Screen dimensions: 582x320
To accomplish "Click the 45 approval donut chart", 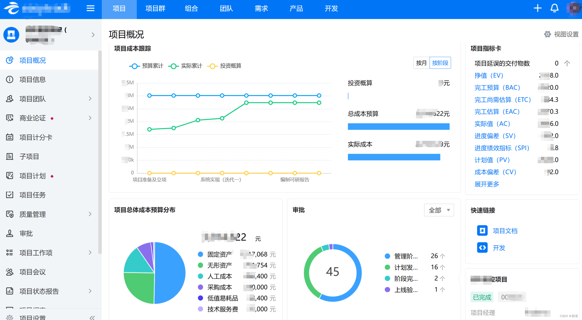I will tap(332, 272).
